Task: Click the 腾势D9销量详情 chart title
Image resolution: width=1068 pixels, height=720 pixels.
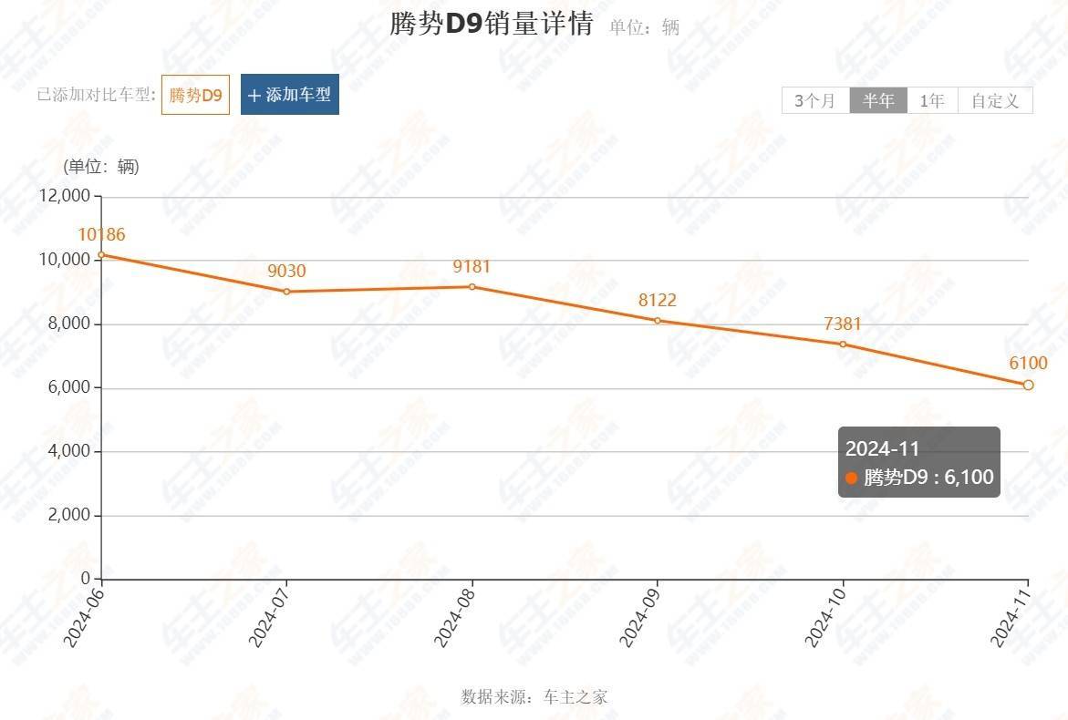Action: point(491,24)
